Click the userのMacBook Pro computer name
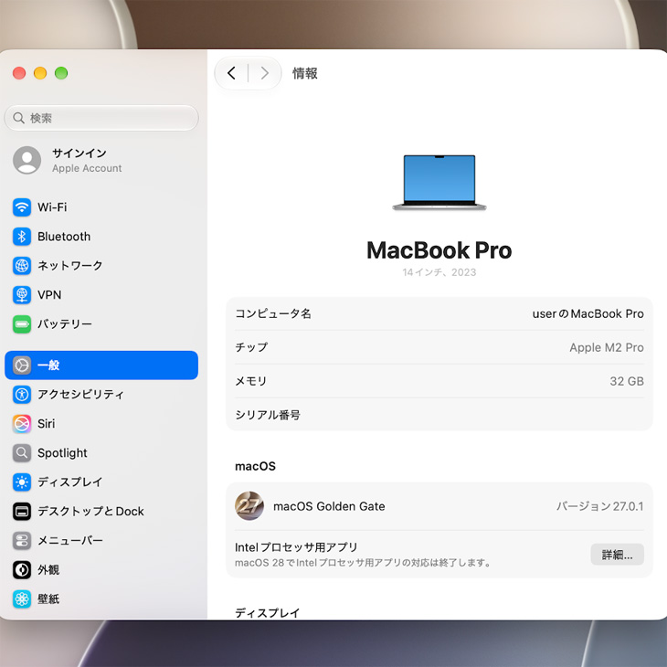667x667 pixels. (x=588, y=314)
